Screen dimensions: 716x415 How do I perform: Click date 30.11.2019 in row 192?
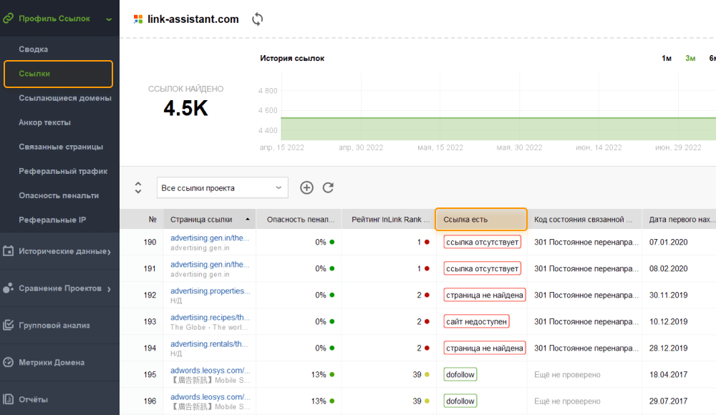coord(669,295)
